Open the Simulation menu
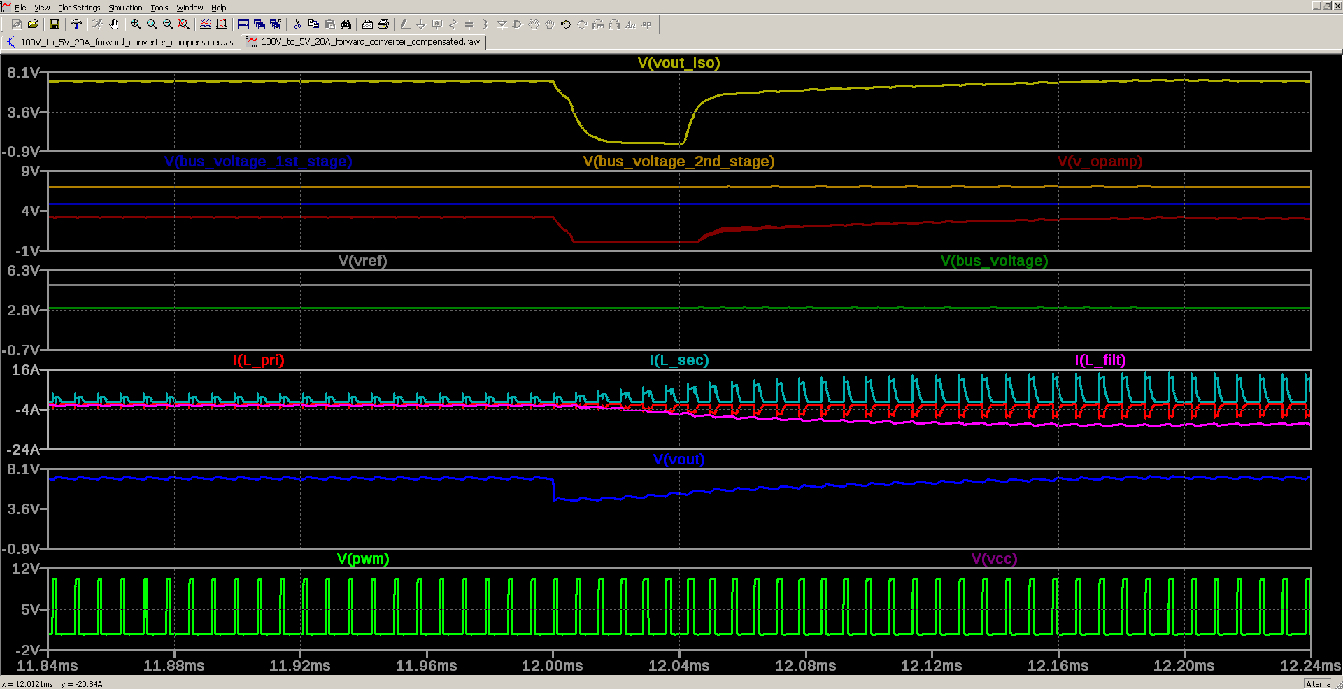The width and height of the screenshot is (1343, 689). pos(125,8)
